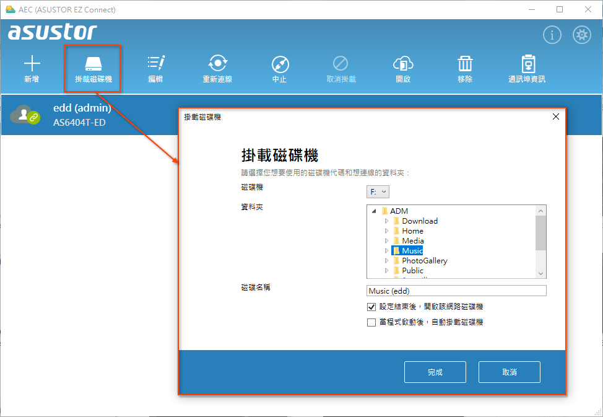Select the Public folder
Image resolution: width=603 pixels, height=417 pixels.
[409, 271]
